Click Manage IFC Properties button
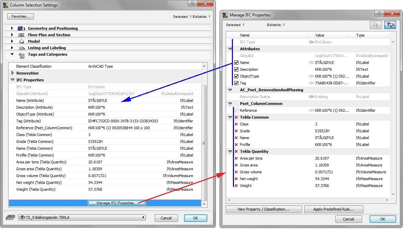Screen dimensions: 403x229 tap(117, 203)
